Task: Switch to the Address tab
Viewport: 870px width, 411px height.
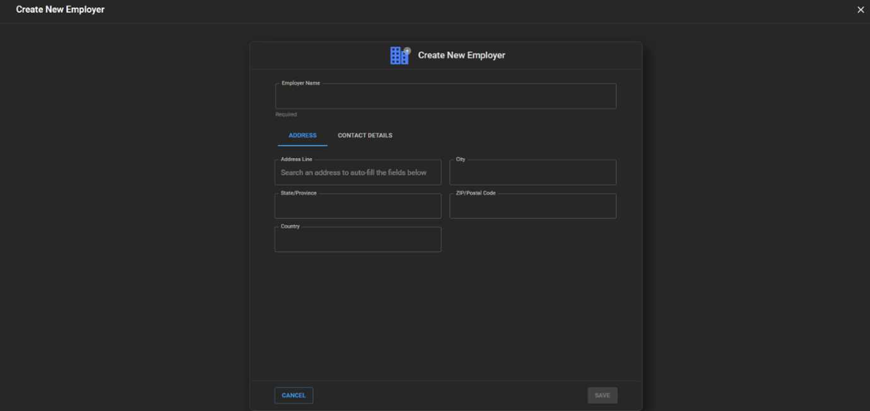Action: pos(302,136)
